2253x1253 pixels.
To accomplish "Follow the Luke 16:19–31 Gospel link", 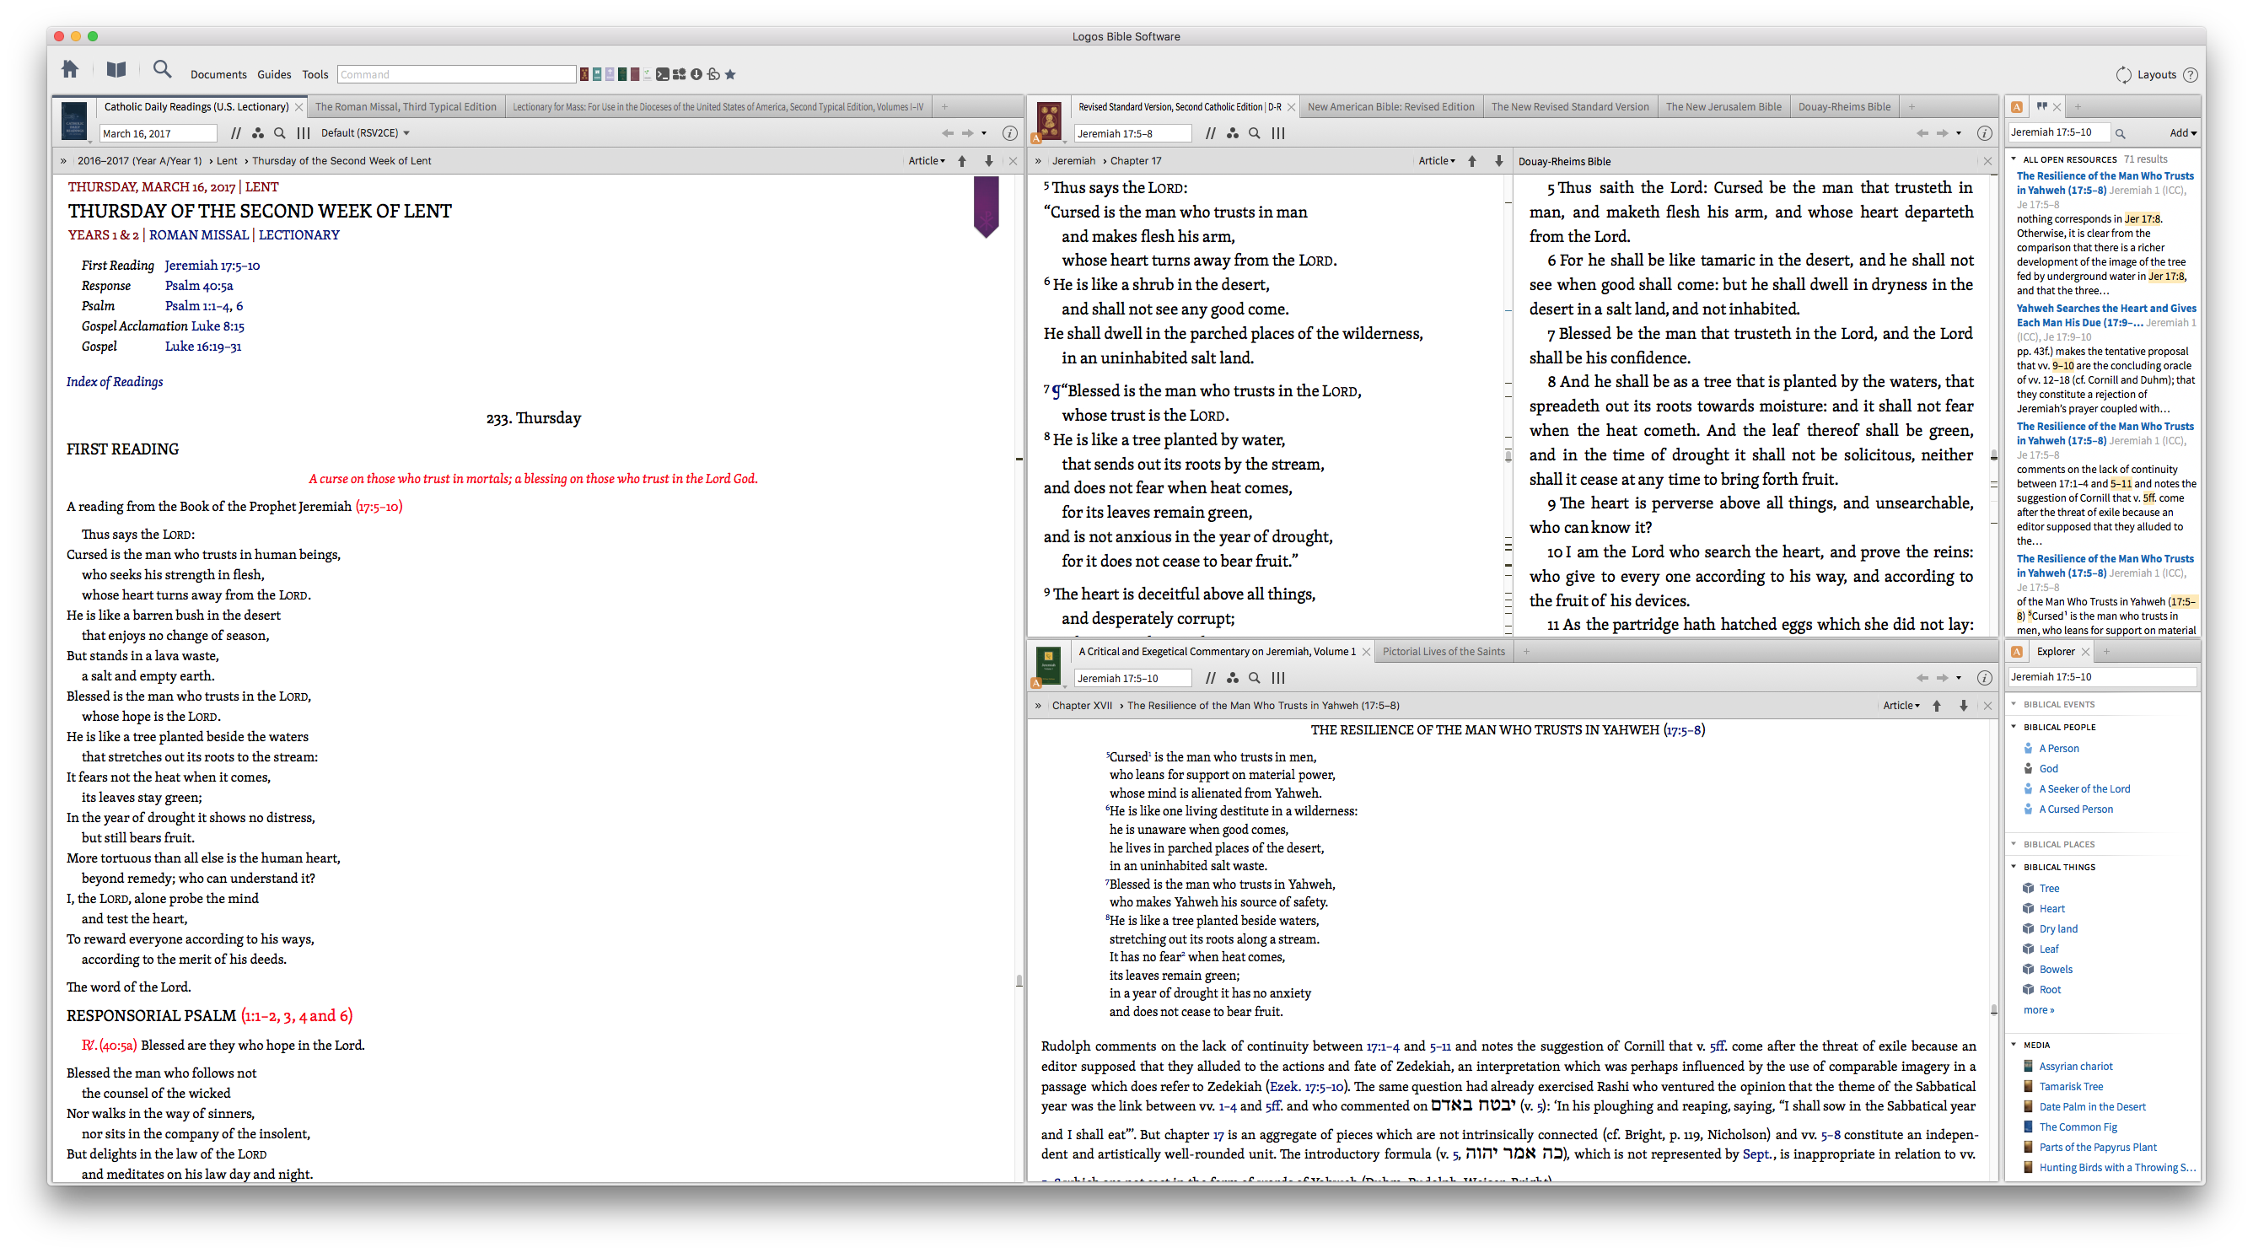I will click(203, 347).
